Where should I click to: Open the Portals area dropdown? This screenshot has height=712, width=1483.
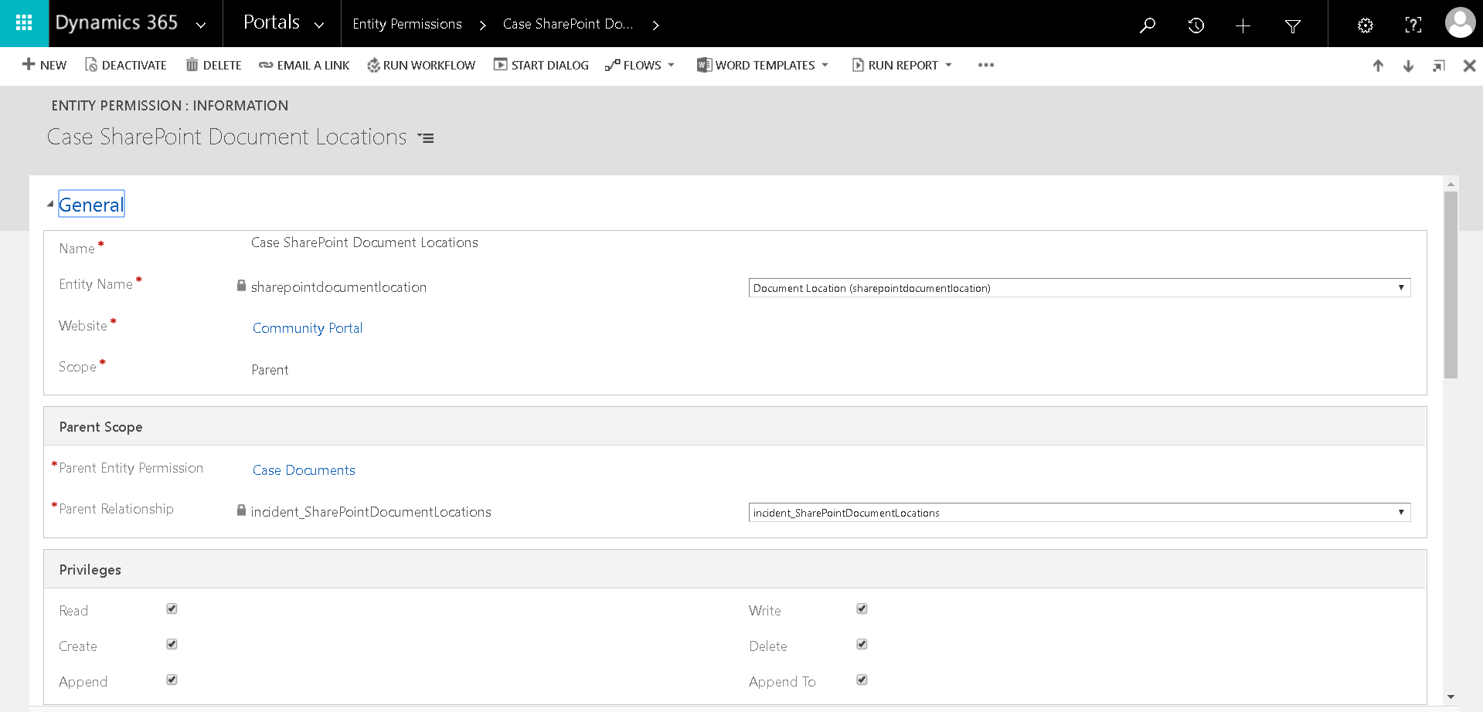pyautogui.click(x=318, y=25)
